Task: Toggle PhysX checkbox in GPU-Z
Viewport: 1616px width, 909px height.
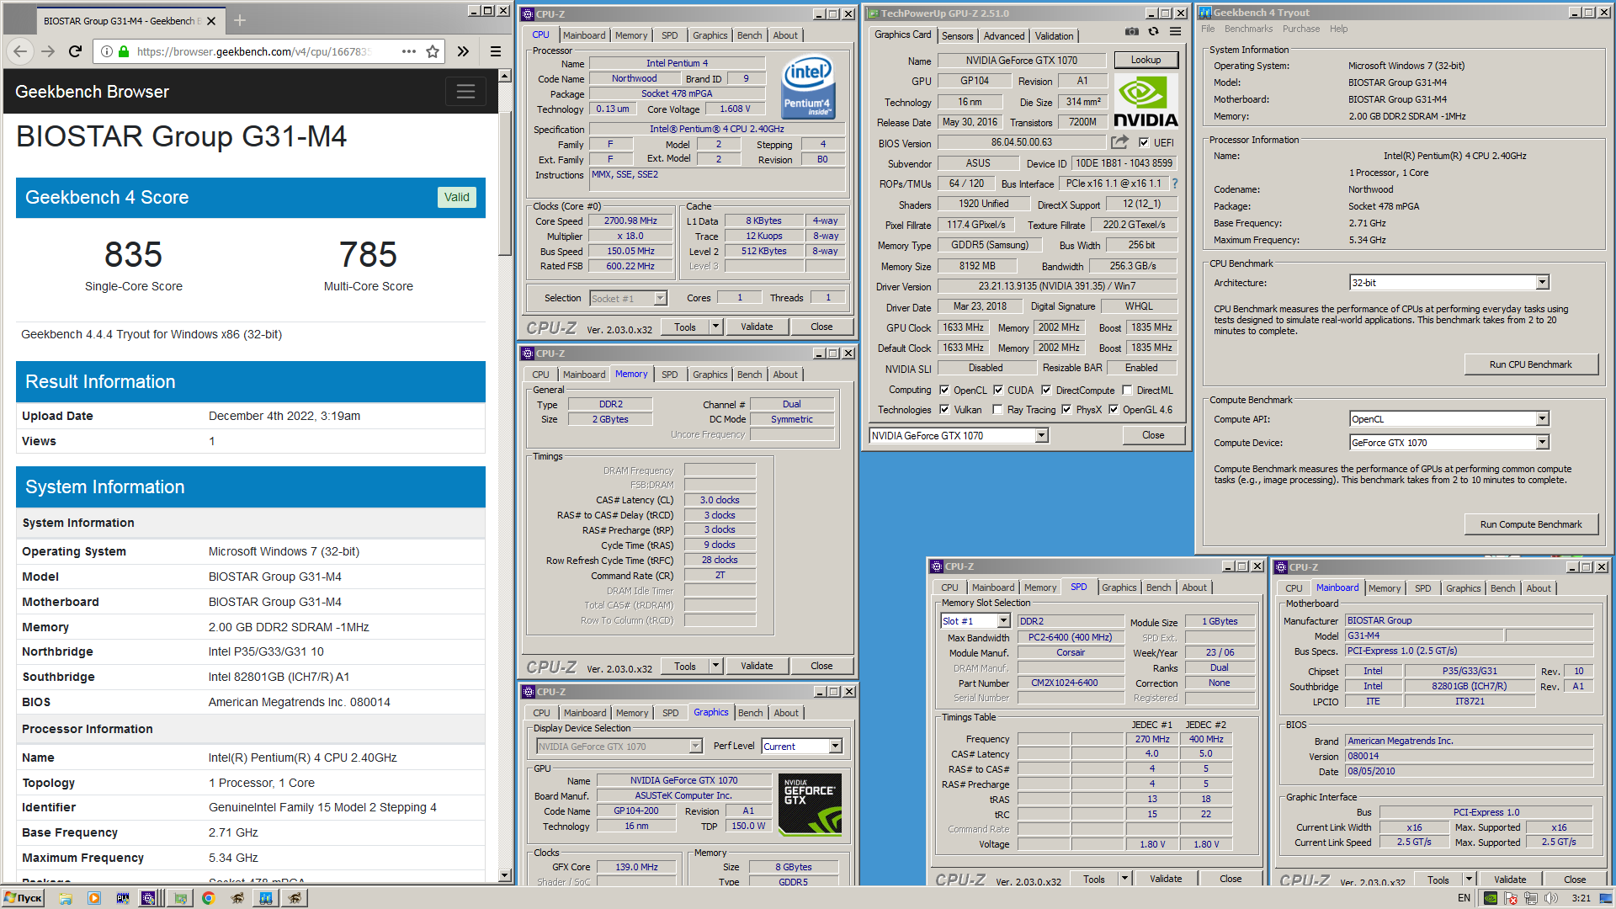Action: [x=1066, y=409]
